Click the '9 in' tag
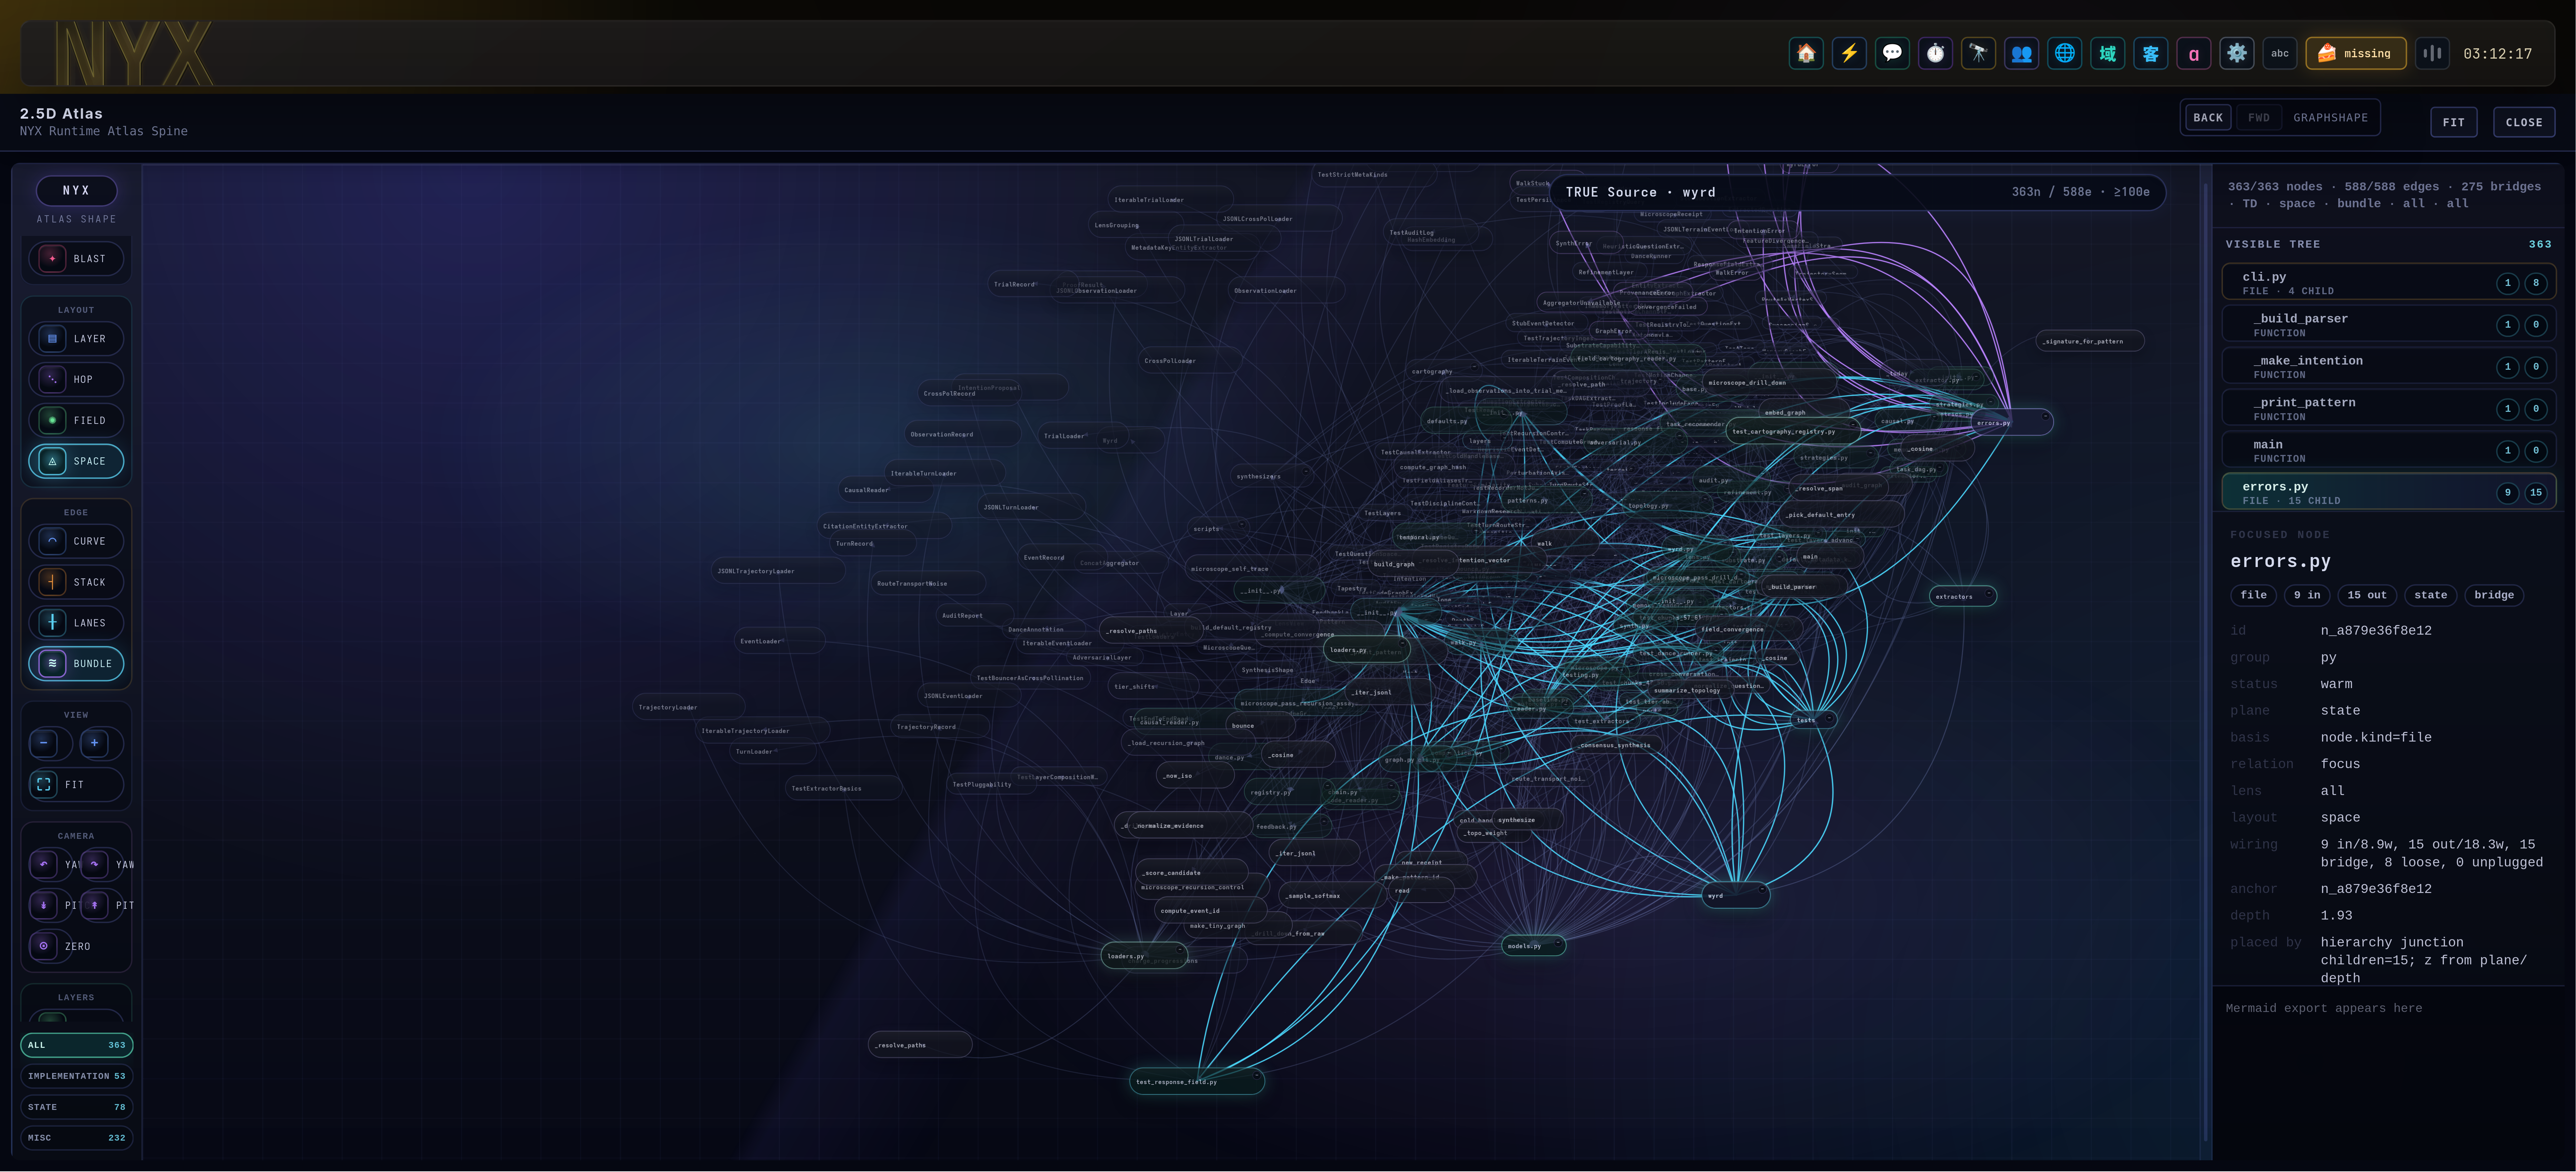This screenshot has height=1172, width=2576. 2307,596
